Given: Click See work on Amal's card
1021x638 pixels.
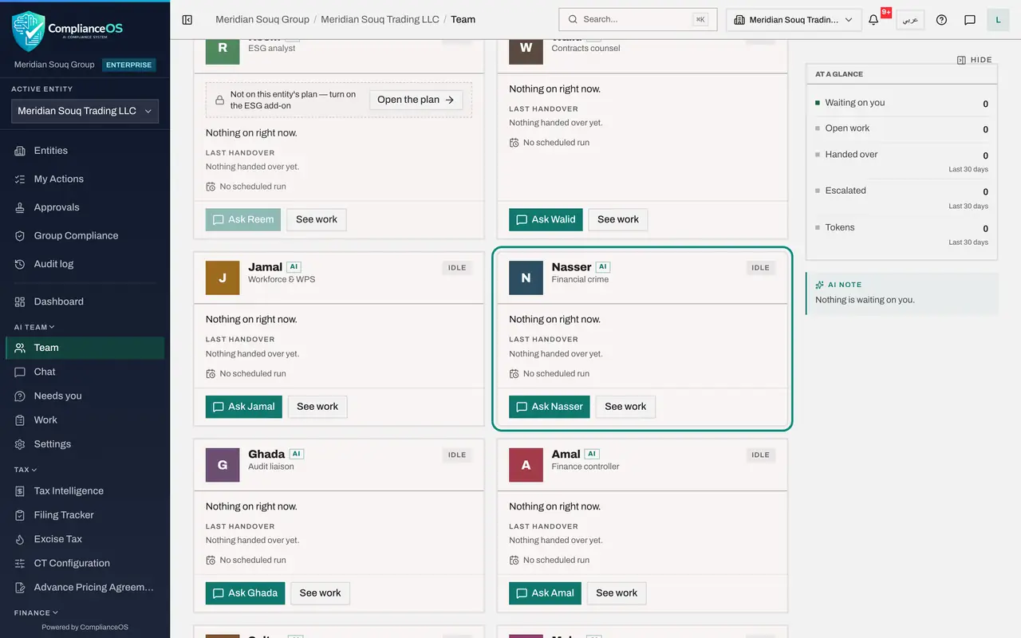Looking at the screenshot, I should (617, 593).
